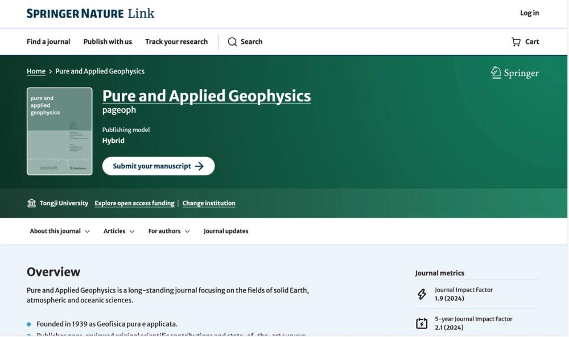Click the chevron beside Articles

(132, 231)
